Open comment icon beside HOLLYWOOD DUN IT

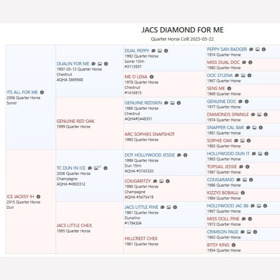(x=254, y=154)
